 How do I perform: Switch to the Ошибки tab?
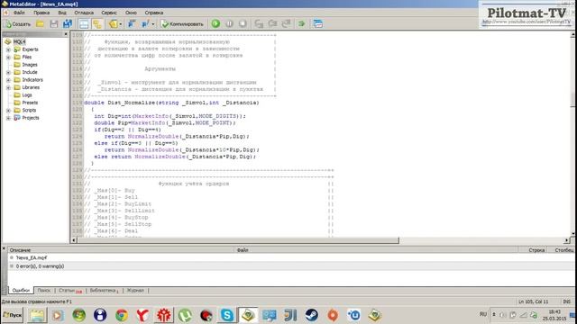[x=21, y=290]
